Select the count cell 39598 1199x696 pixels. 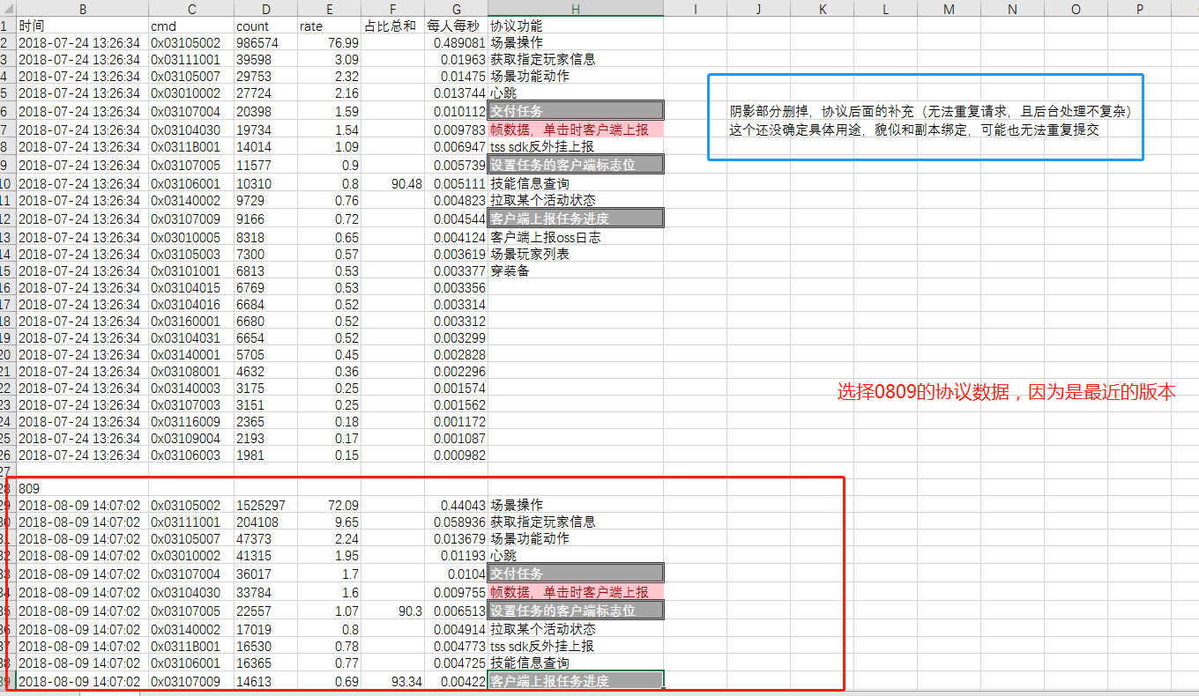pos(265,59)
